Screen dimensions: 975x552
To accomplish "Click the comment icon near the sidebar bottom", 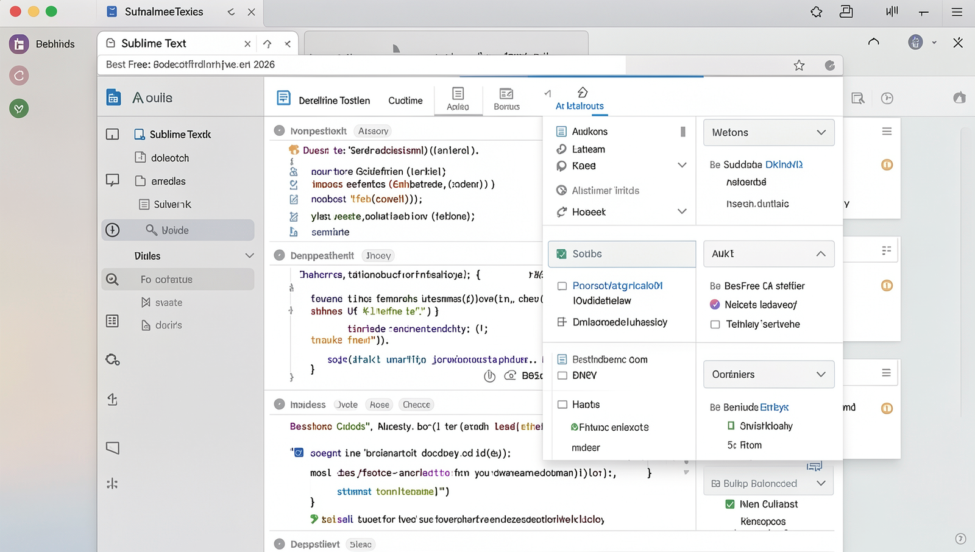I will [113, 448].
